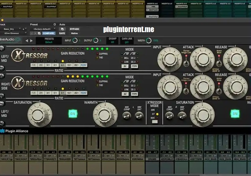Screen dimensions: 251x176
Task: Click Left/Mid large INPUT knob
Action: (x=170, y=59)
